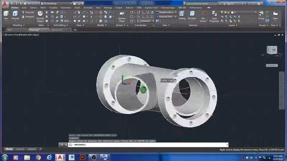Image resolution: width=287 pixels, height=161 pixels.
Task: Click the Base view tool
Action: click(275, 15)
